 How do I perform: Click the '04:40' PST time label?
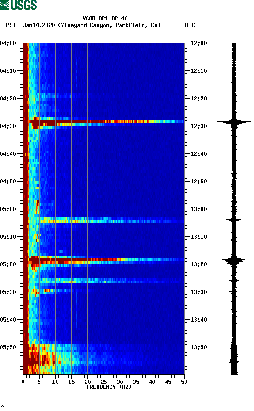pyautogui.click(x=8, y=154)
